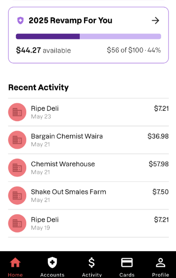Screen dimensions: 176x278
Task: Open Activity via the dollar sign icon
Action: click(92, 263)
